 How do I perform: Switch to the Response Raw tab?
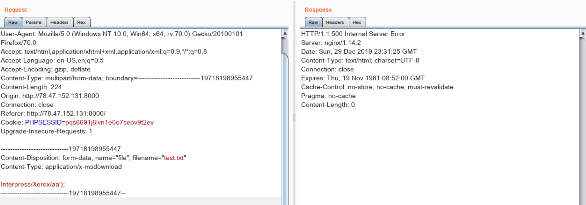click(313, 22)
